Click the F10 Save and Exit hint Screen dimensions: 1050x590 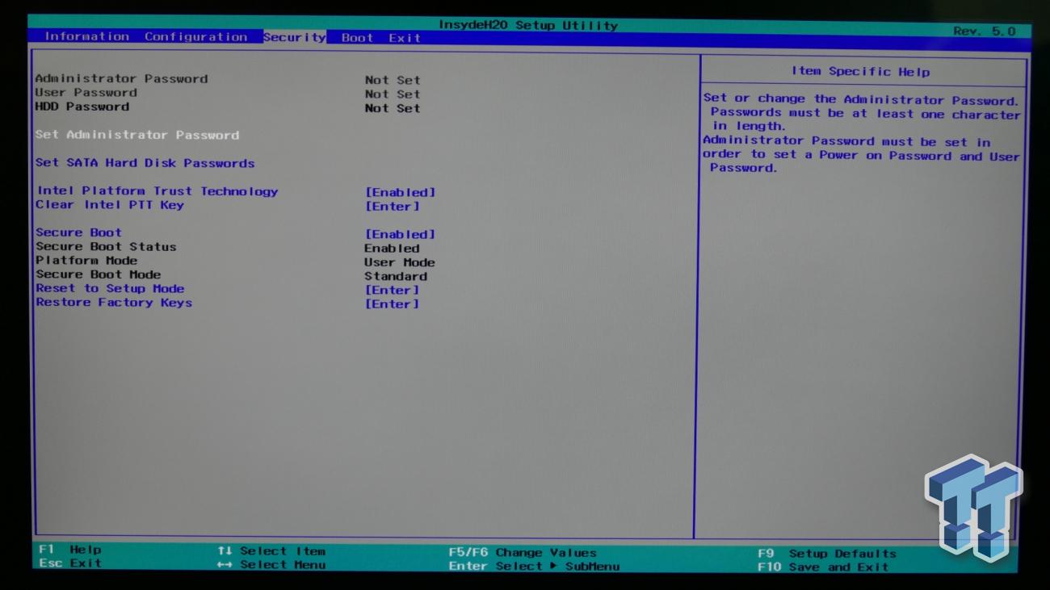coord(823,567)
